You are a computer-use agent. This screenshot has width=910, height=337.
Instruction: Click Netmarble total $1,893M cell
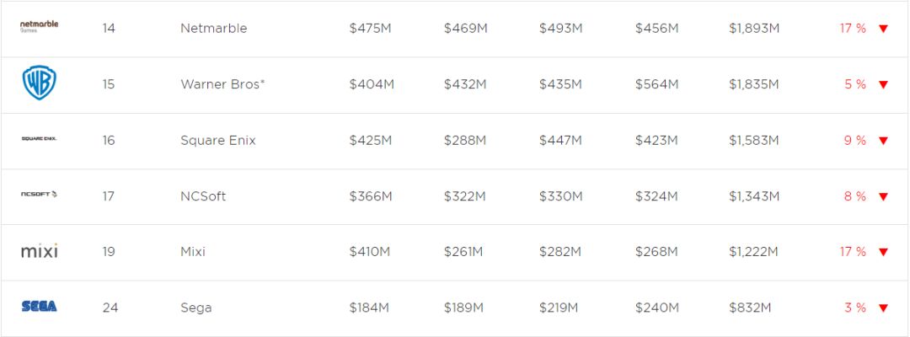pos(754,29)
